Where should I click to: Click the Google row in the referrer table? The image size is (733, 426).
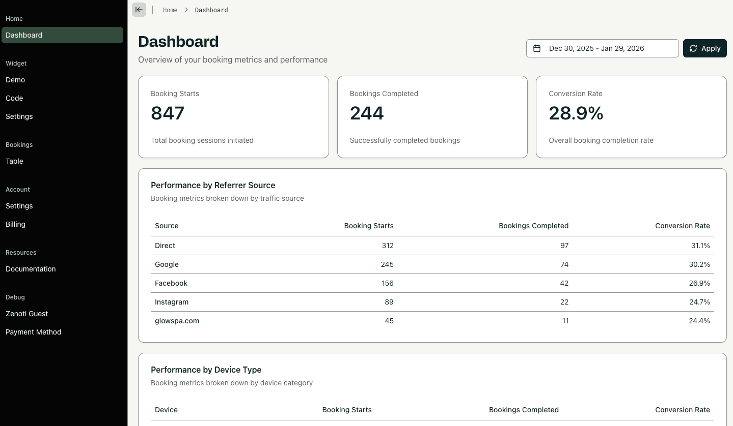432,264
